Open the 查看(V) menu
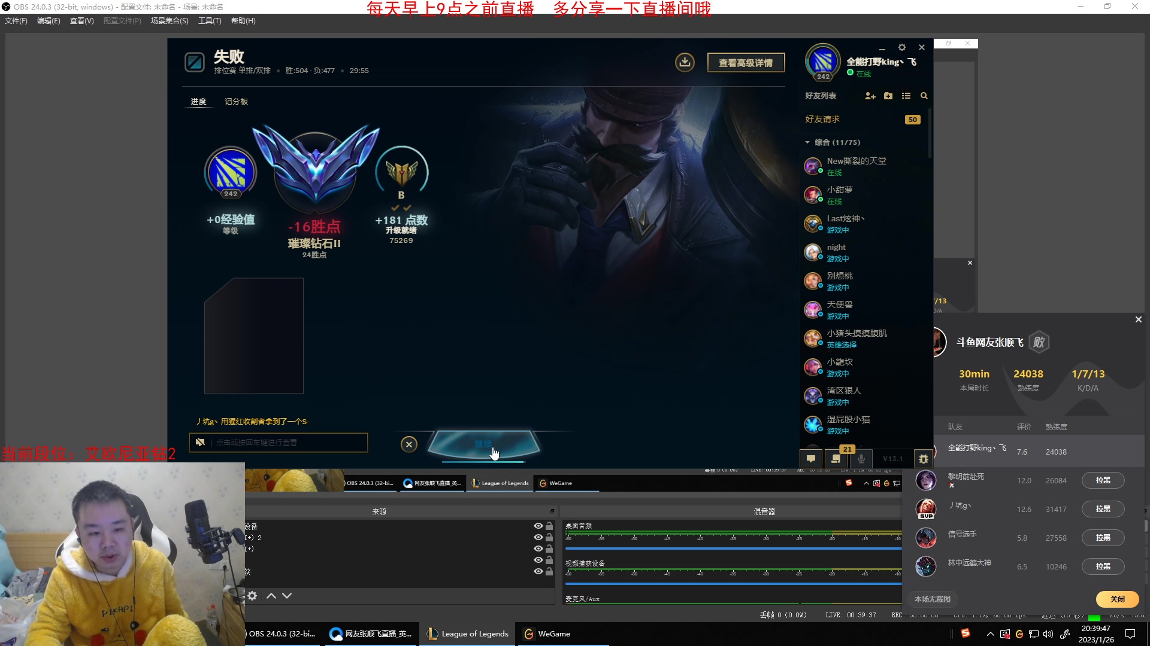Viewport: 1150px width, 646px height. point(82,21)
